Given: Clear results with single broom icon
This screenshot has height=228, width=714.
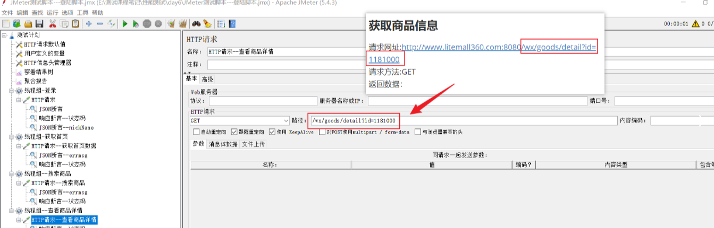Looking at the screenshot, I should (171, 23).
